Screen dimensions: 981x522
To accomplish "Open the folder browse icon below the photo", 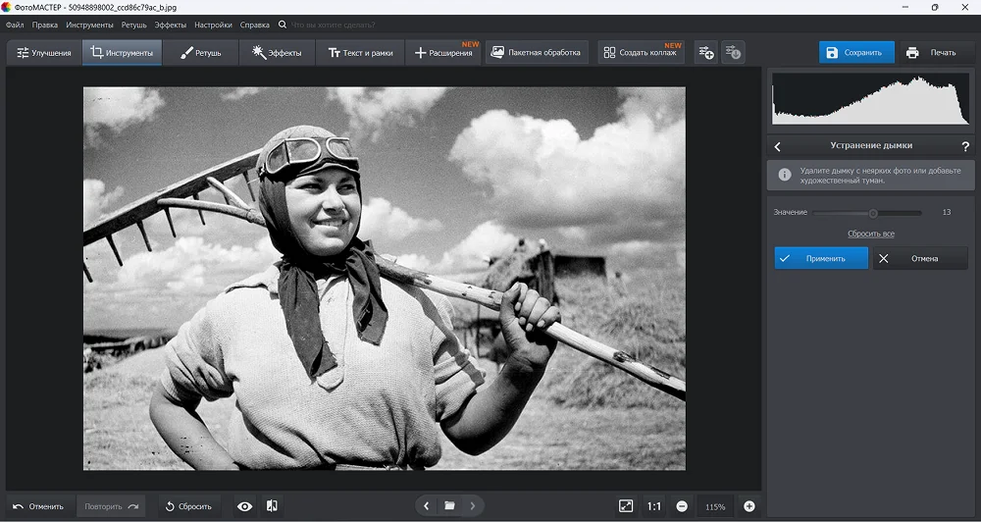I will pos(449,506).
